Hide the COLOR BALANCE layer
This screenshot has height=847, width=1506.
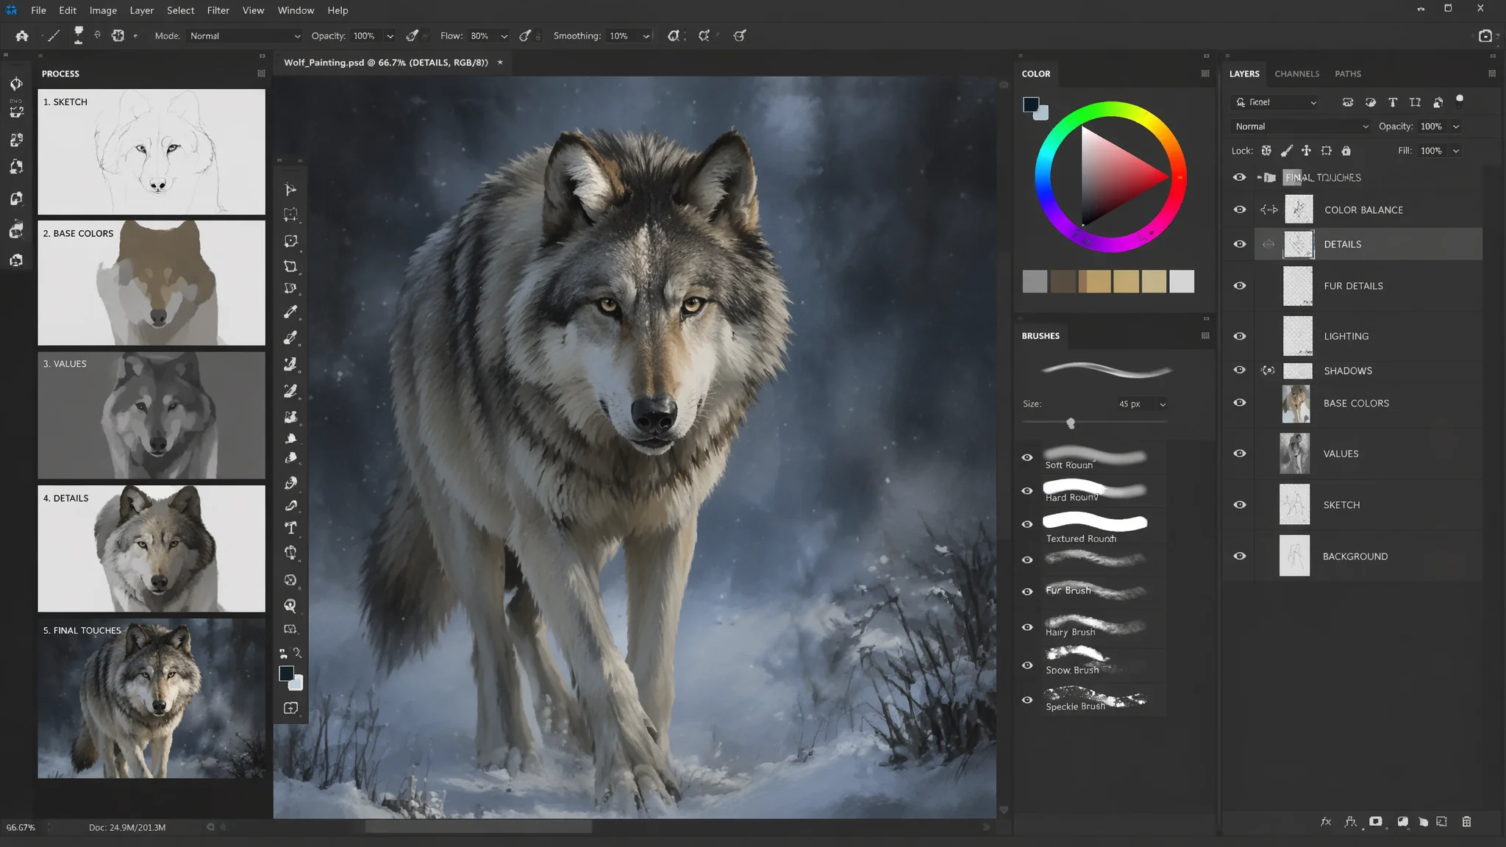[x=1240, y=210]
